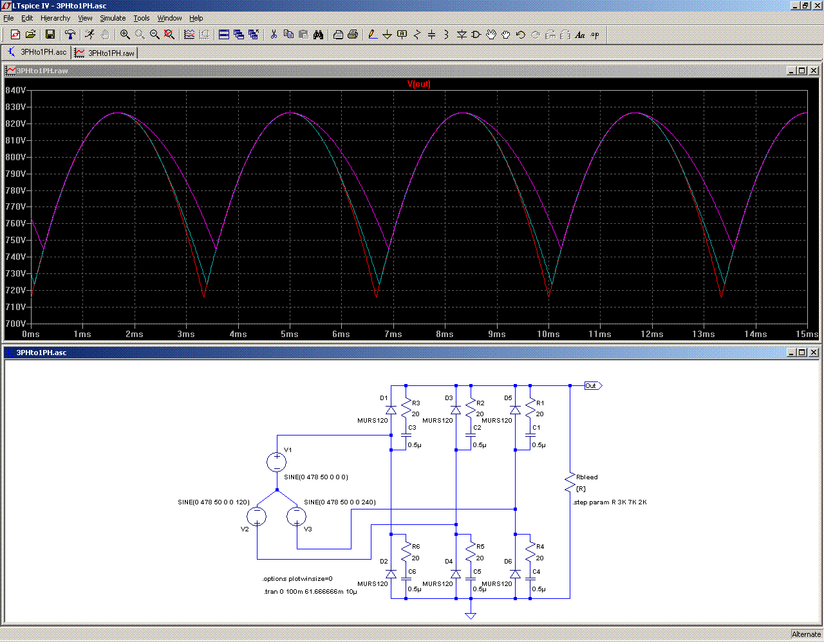Viewport: 824px width, 642px height.
Task: Select the diode component tool
Action: 462,35
